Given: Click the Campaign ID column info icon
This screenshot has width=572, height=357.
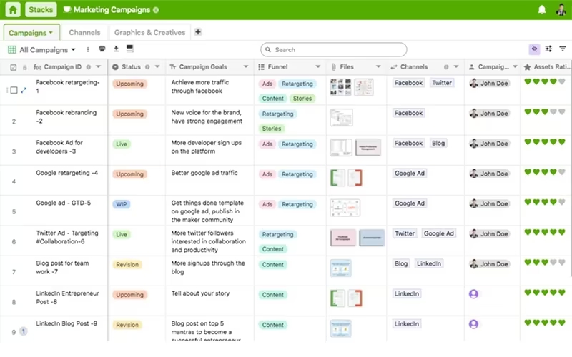Looking at the screenshot, I should (88, 67).
